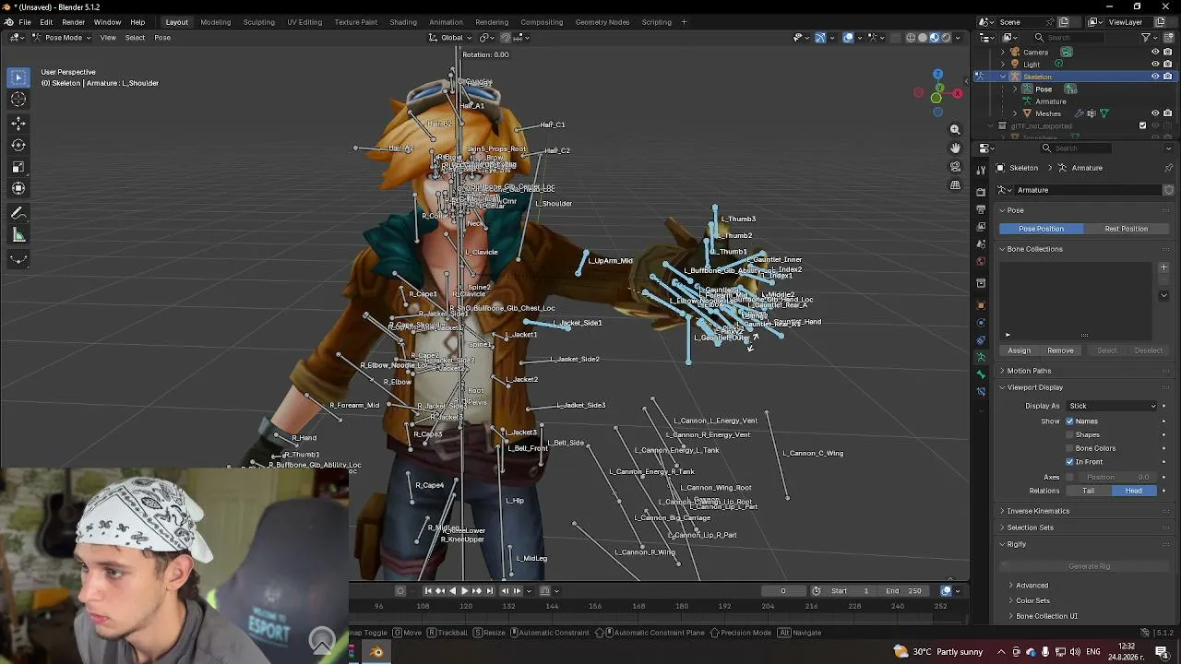This screenshot has width=1181, height=664.
Task: Open the Bone properties tab
Action: [x=981, y=375]
